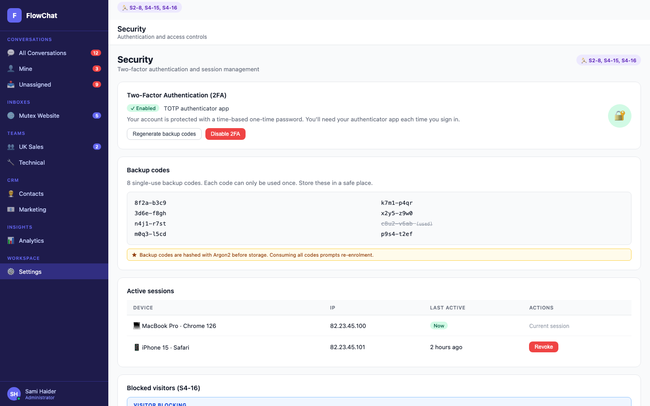Click the MacBook Pro laptop icon
The image size is (650, 406).
pos(137,326)
